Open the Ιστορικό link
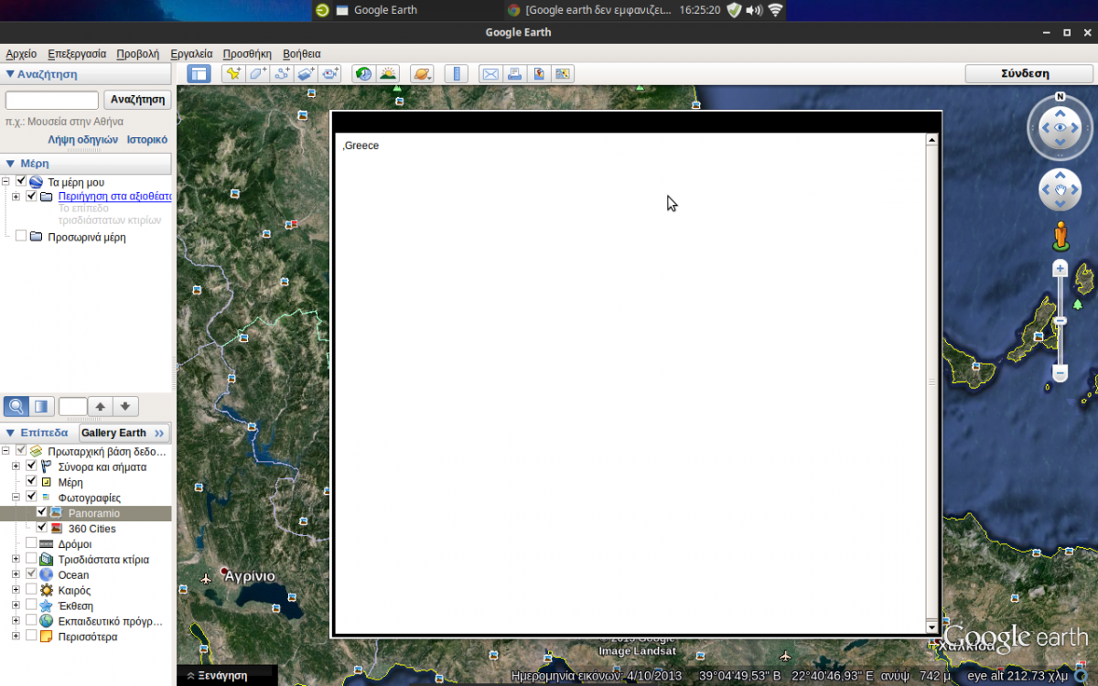Screen dimensions: 1098x686 pyautogui.click(x=147, y=140)
